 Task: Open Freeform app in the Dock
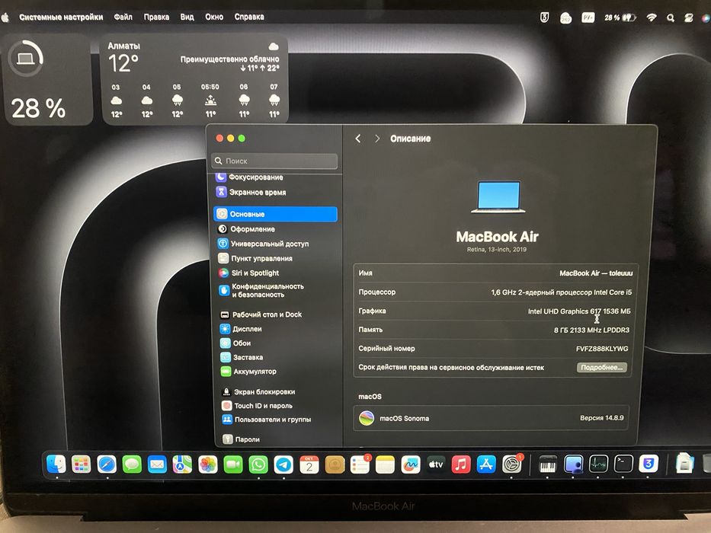coord(410,464)
